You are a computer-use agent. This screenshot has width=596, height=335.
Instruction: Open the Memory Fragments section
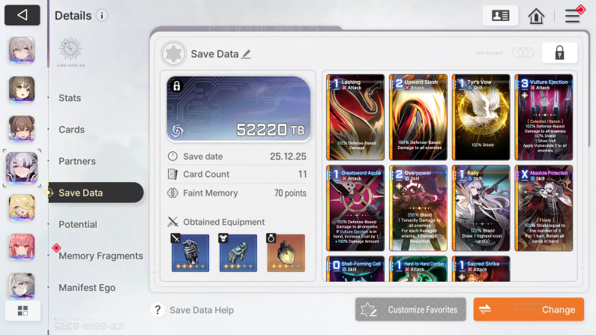(100, 256)
